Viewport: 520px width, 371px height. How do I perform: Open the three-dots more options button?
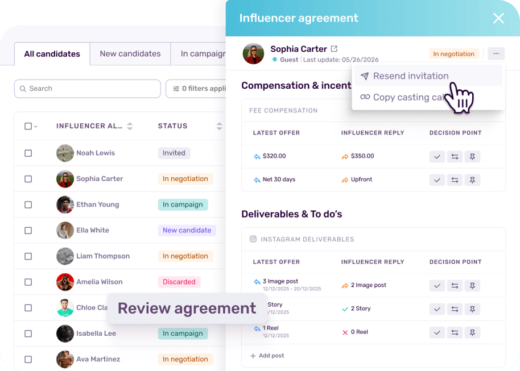point(496,53)
